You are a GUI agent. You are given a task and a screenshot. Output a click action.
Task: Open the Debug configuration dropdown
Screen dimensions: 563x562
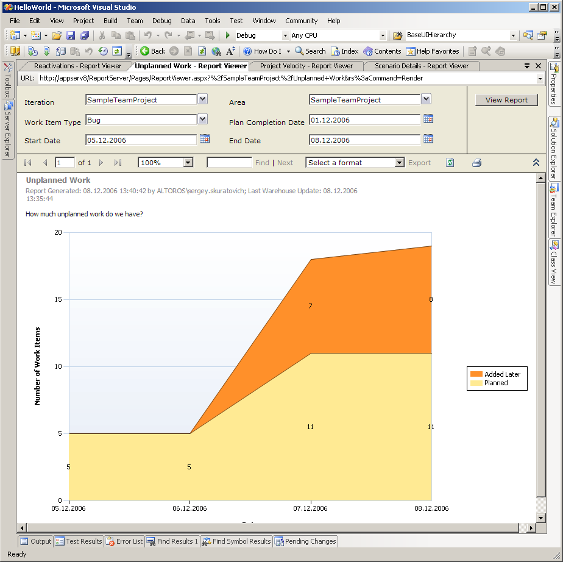click(285, 35)
